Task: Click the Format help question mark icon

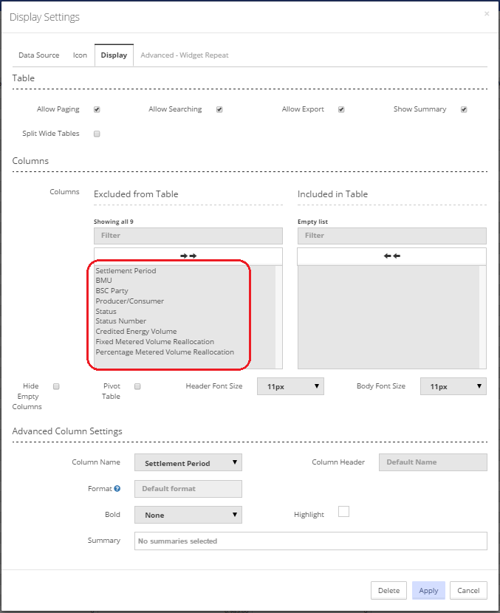Action: point(117,488)
